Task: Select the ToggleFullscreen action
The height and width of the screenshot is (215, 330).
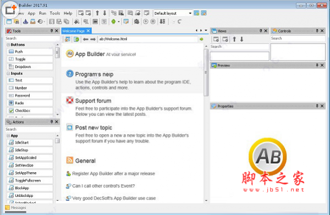Action: (x=30, y=180)
